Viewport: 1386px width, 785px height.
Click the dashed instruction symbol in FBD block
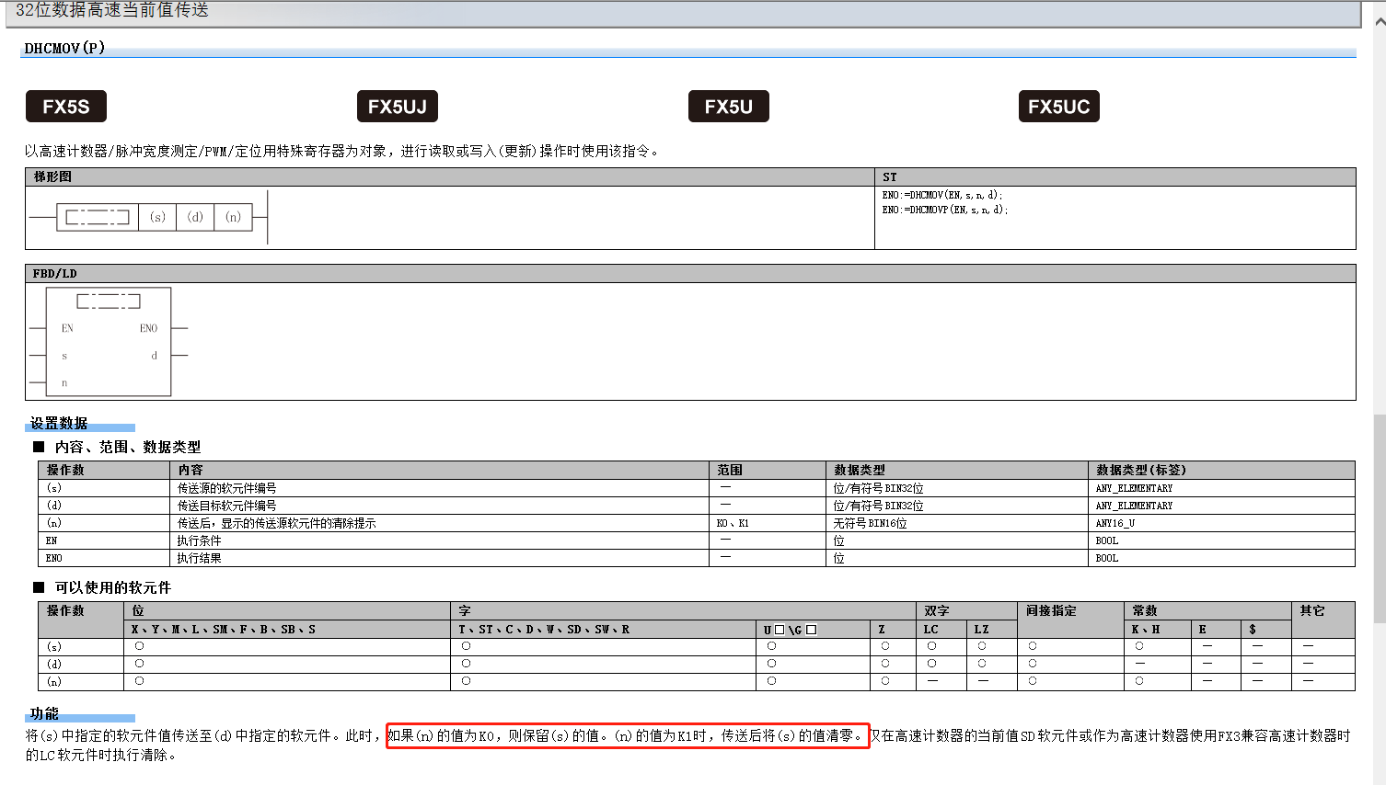click(x=109, y=301)
